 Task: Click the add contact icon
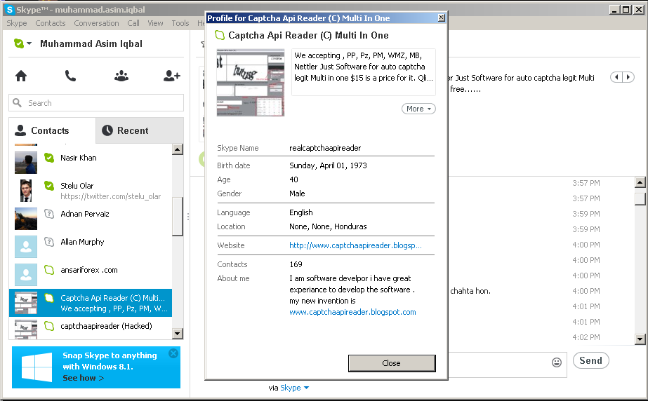[x=172, y=76]
